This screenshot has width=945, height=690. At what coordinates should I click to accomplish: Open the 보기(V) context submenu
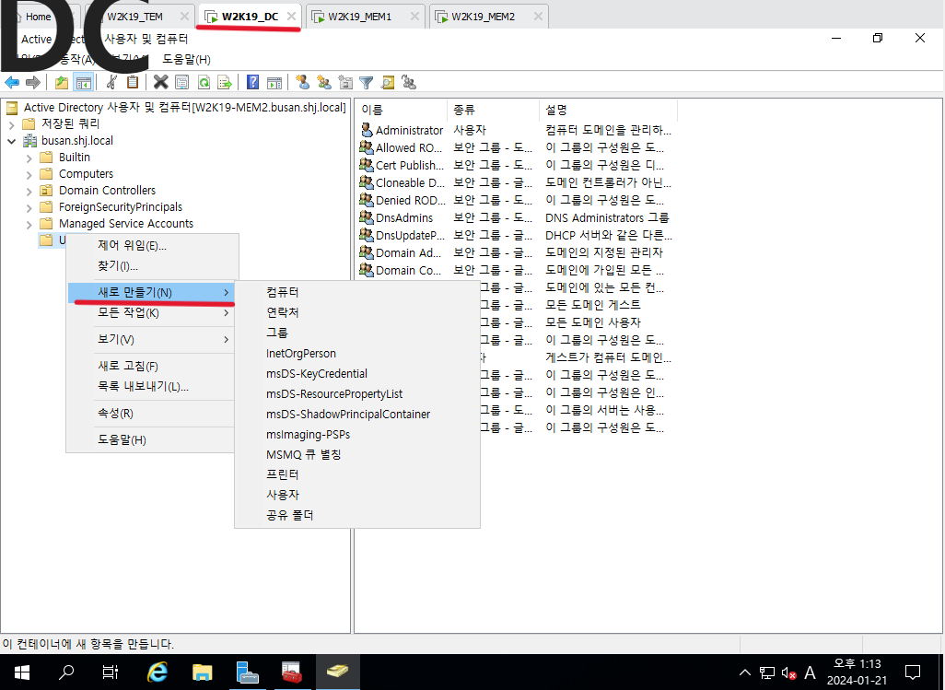151,339
